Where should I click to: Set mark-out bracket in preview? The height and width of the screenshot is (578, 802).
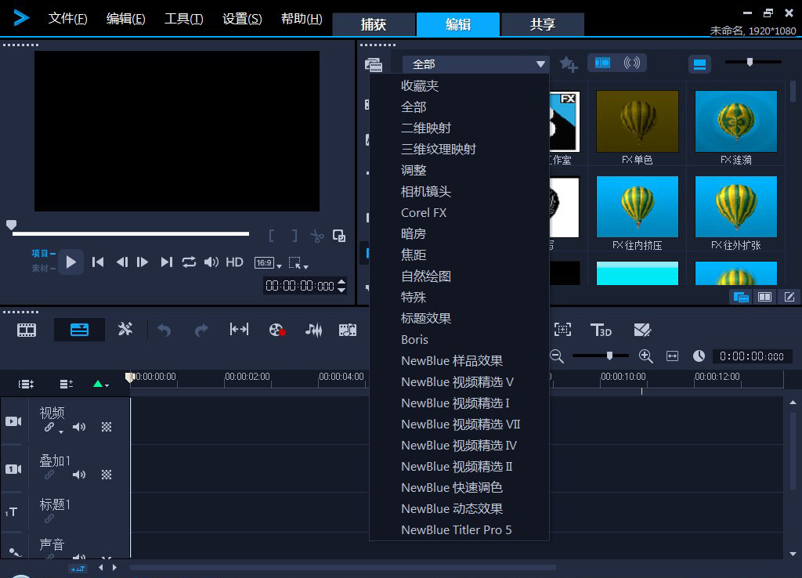[x=294, y=236]
